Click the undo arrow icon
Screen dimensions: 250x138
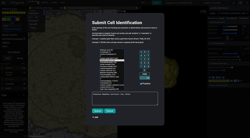(x=143, y=3)
